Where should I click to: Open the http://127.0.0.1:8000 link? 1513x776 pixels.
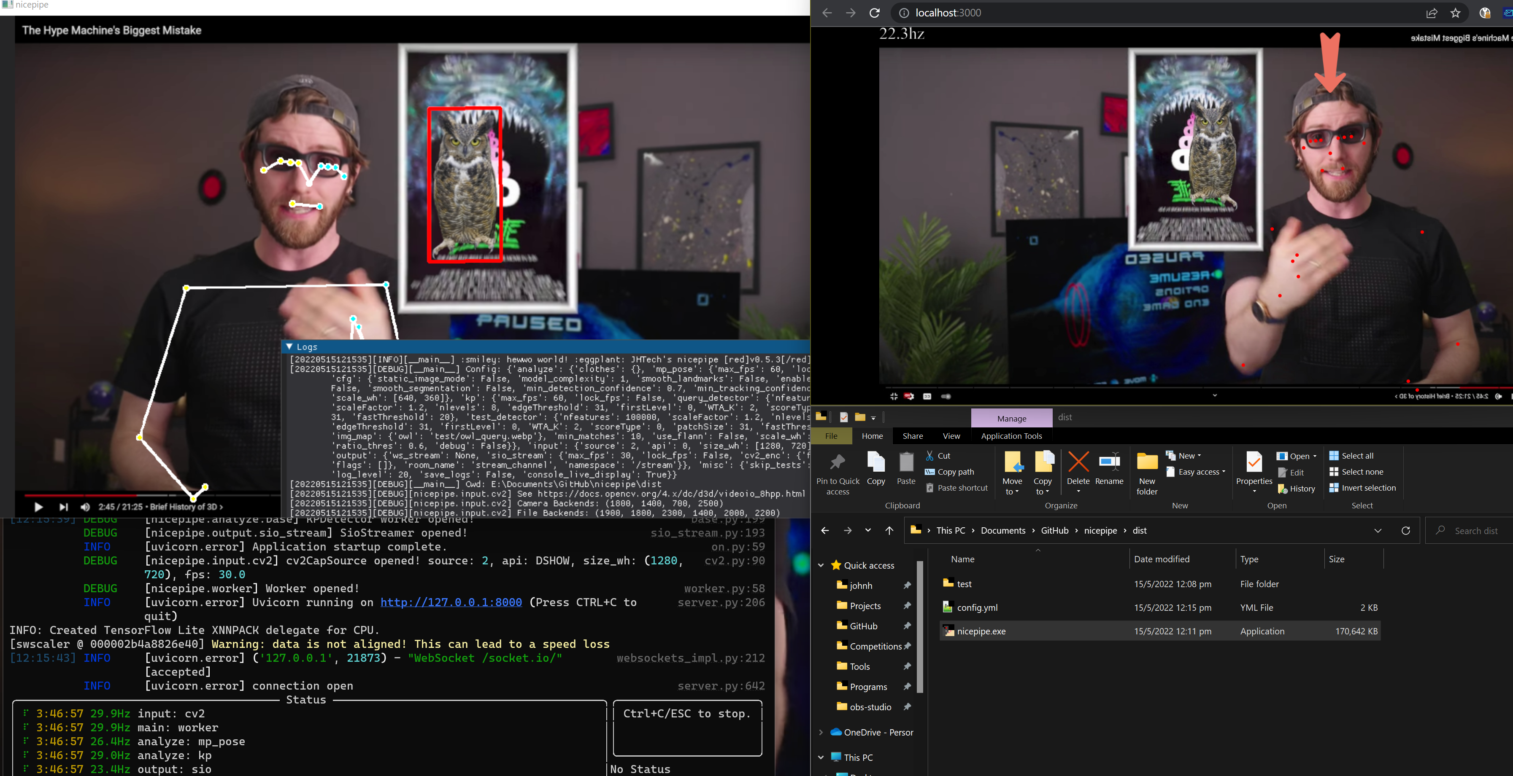451,602
